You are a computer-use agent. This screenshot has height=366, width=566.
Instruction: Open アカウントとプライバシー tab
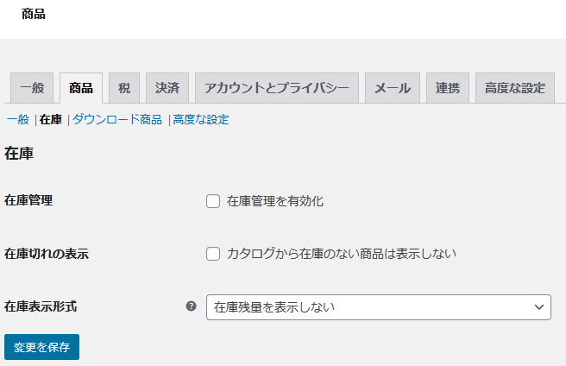277,88
